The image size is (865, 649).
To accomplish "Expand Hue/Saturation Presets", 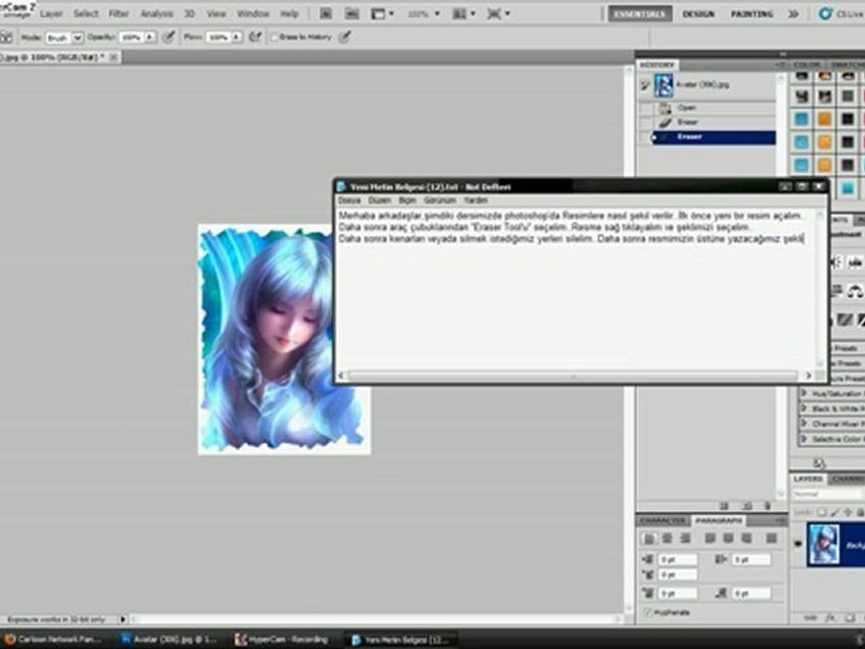I will pyautogui.click(x=805, y=394).
